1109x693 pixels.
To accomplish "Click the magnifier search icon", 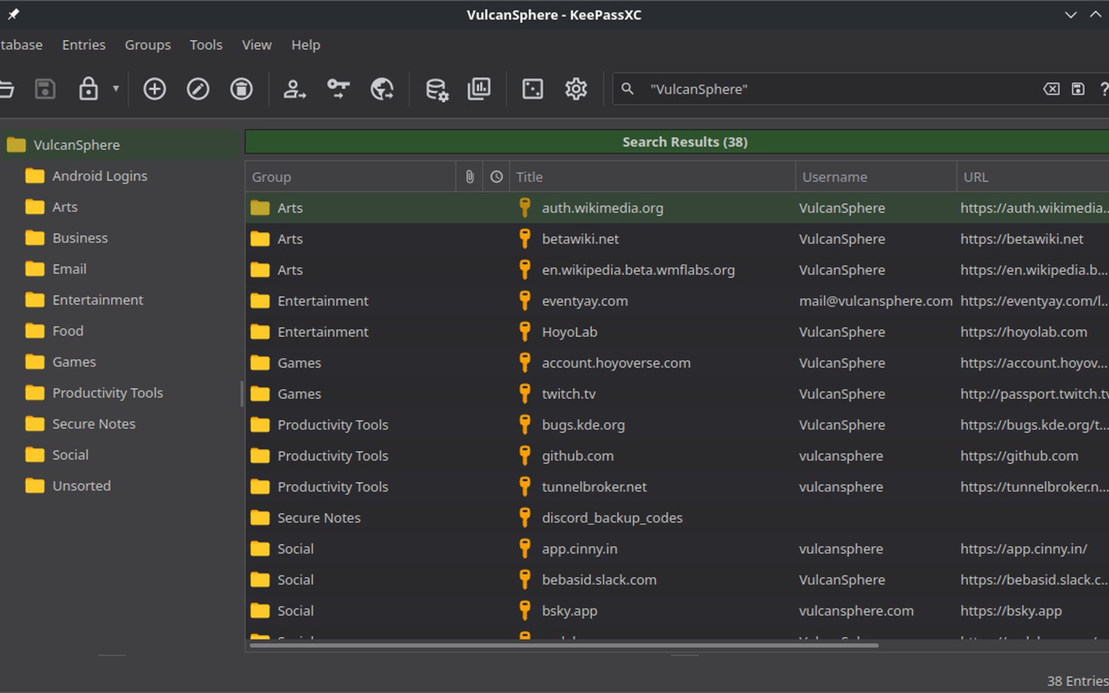I will pyautogui.click(x=627, y=89).
